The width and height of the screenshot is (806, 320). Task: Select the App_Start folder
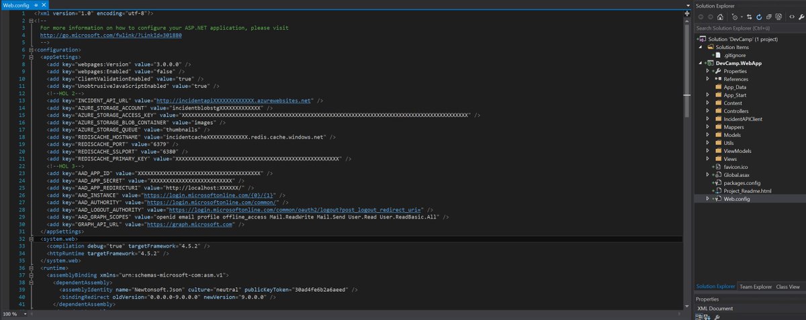(x=735, y=95)
